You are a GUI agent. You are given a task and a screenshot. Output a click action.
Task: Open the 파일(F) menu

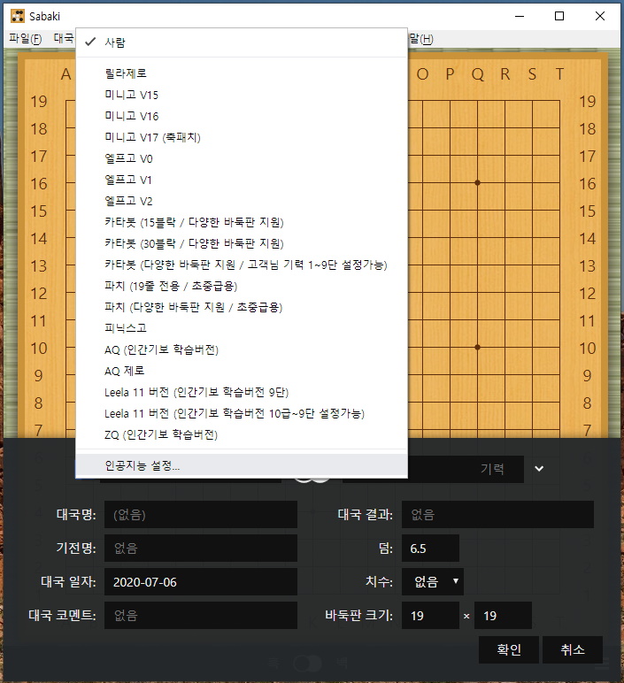[26, 38]
